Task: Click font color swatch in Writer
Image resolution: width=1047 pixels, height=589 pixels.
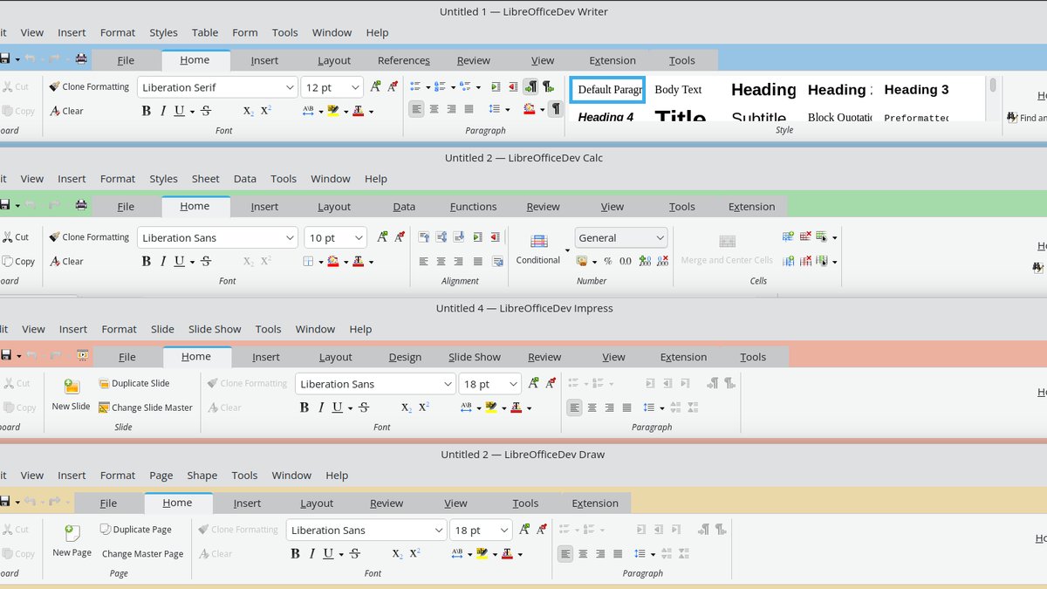Action: click(359, 111)
